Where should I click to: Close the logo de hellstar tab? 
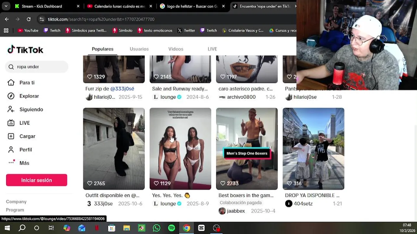click(x=223, y=6)
